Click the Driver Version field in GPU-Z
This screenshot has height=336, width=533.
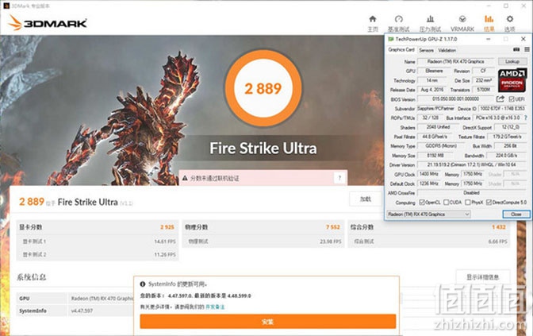coord(471,164)
